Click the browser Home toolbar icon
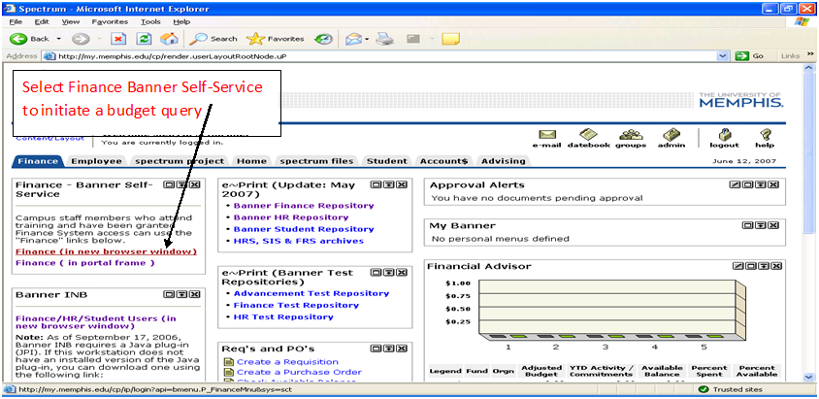 [169, 39]
